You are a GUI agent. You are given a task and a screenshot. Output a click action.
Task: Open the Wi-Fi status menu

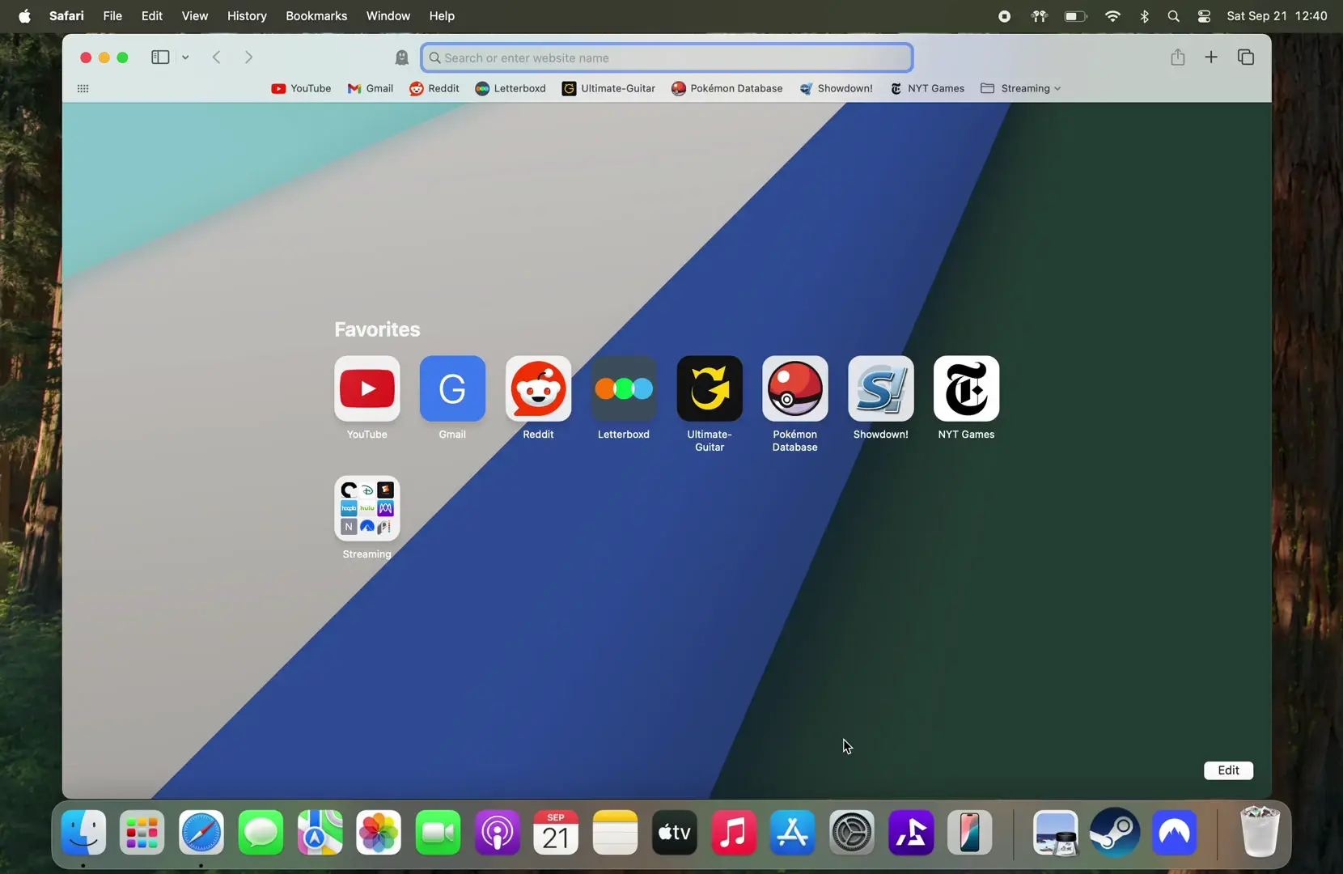coord(1113,16)
